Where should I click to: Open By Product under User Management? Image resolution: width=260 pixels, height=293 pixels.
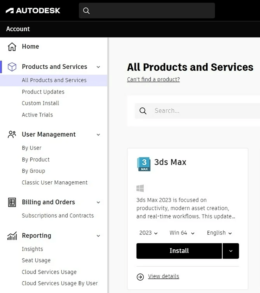click(36, 160)
